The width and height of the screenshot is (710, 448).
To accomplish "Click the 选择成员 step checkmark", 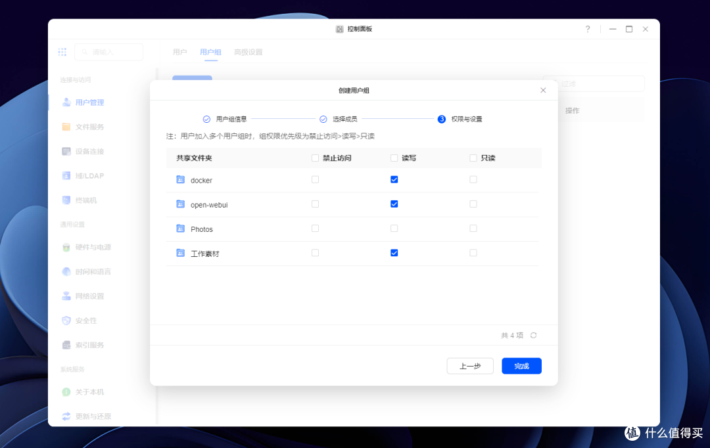I will click(323, 119).
